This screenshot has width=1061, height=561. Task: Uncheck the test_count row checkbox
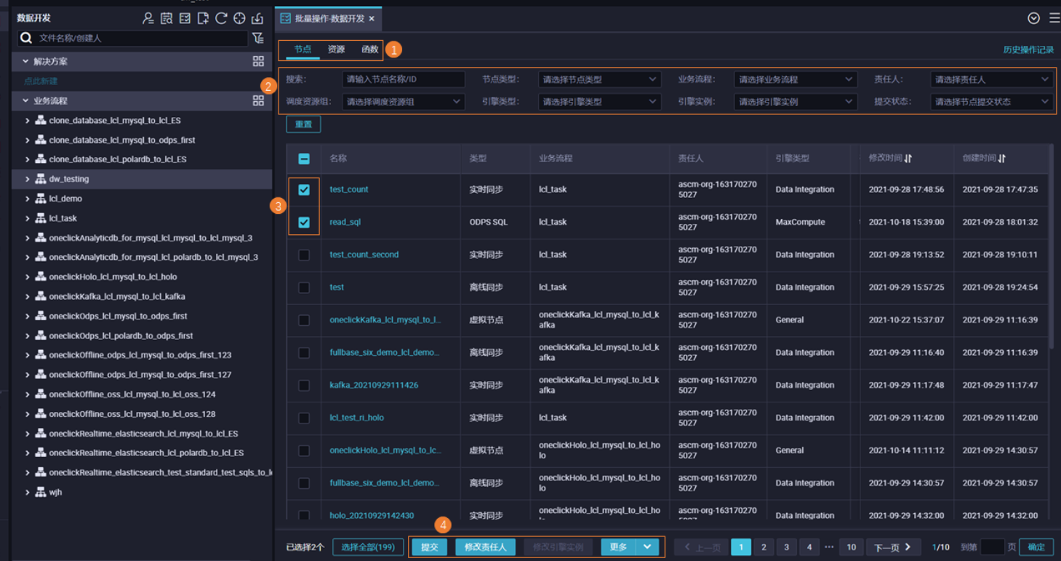pos(304,189)
